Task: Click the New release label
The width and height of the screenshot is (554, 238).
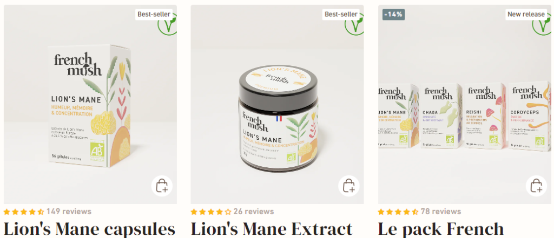Action: click(x=526, y=15)
